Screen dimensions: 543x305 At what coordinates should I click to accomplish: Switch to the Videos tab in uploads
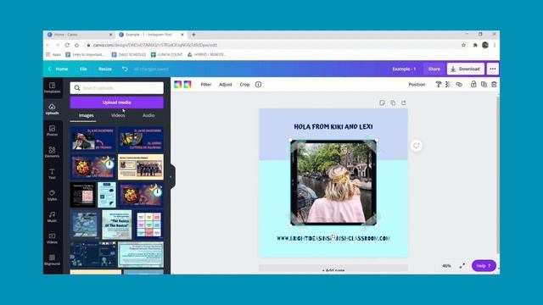click(x=118, y=115)
